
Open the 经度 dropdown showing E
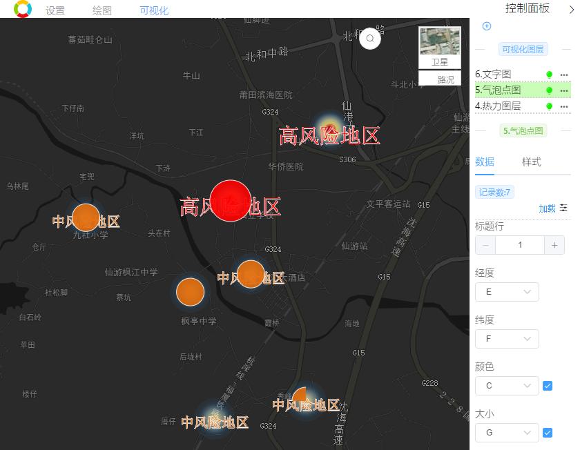coord(507,292)
